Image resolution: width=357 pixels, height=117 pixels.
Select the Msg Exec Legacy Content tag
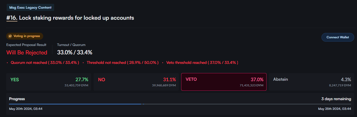pyautogui.click(x=30, y=8)
